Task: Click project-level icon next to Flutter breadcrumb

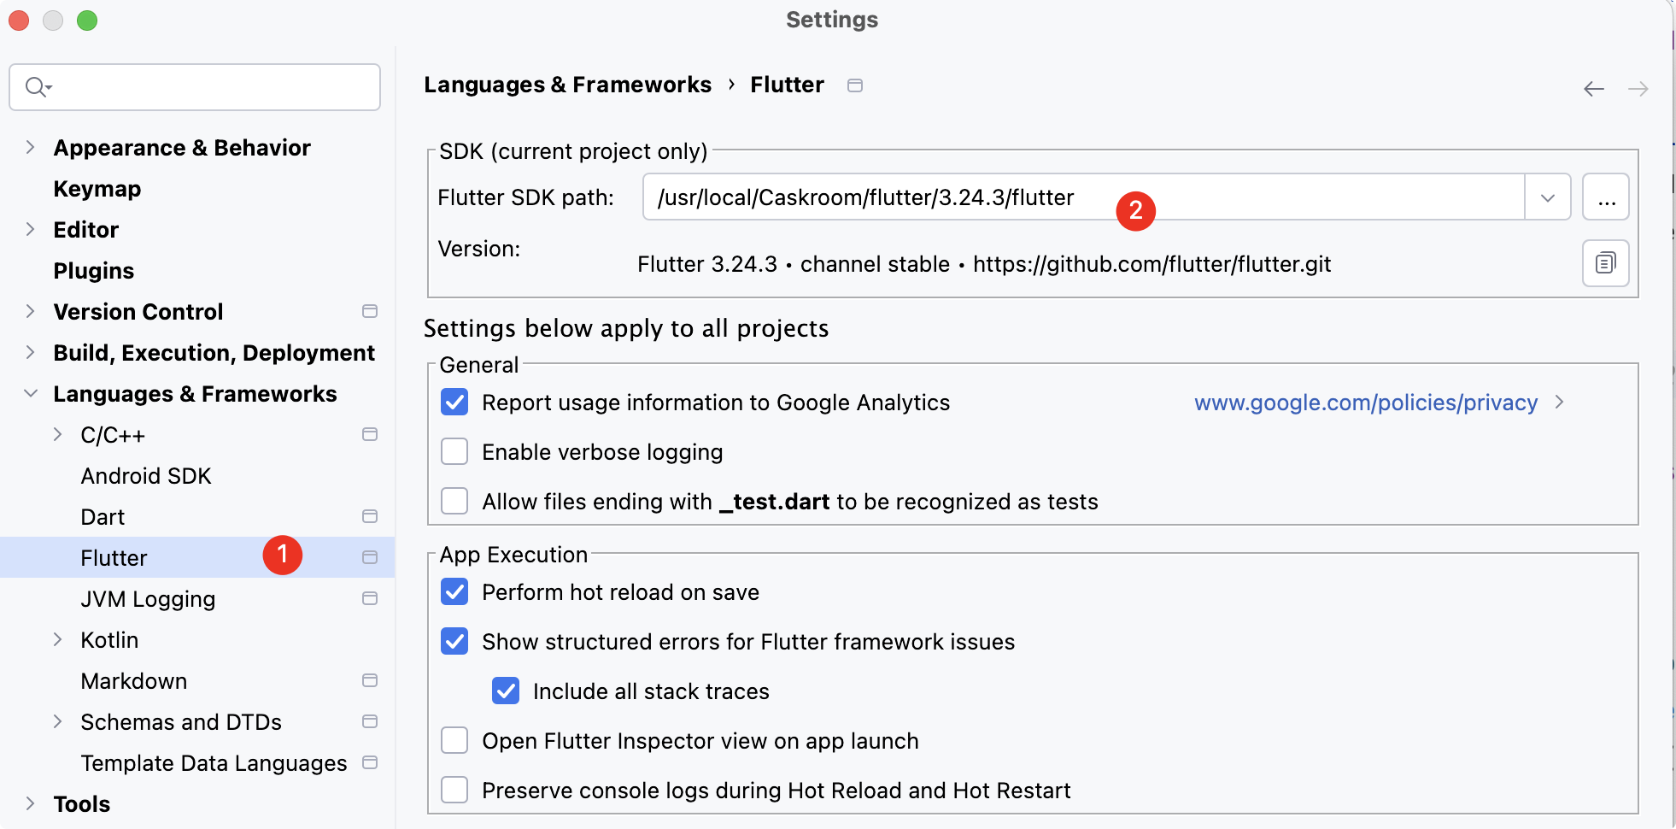Action: [x=855, y=85]
